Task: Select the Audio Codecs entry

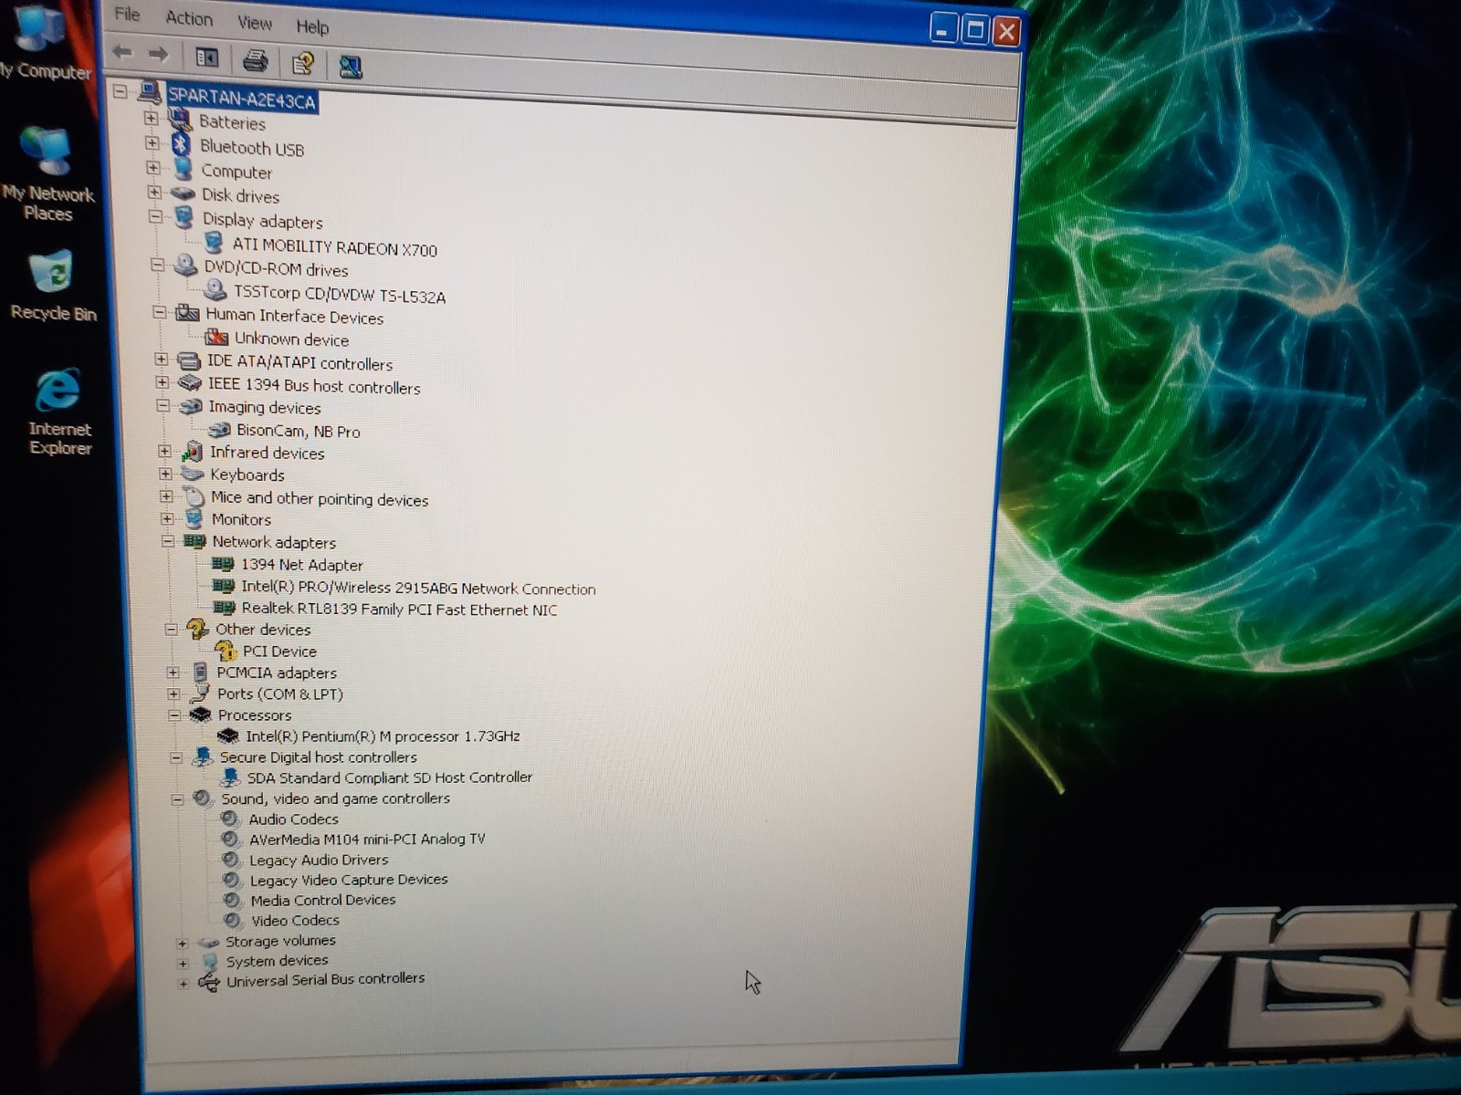Action: 294,819
